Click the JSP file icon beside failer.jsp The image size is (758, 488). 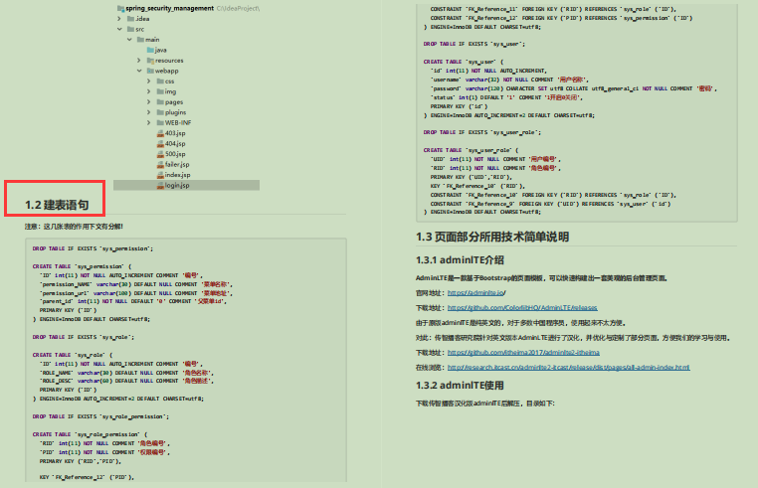(160, 165)
